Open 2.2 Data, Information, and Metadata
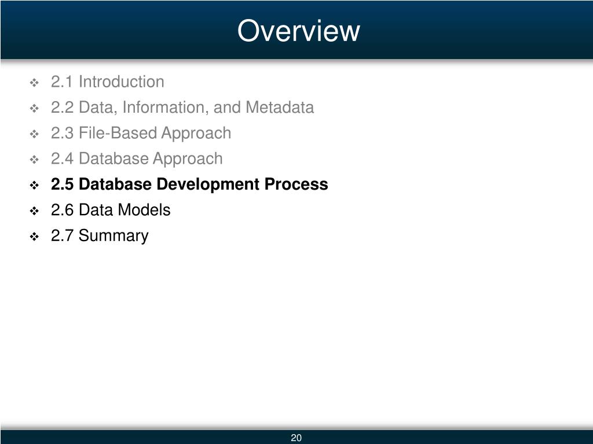The width and height of the screenshot is (593, 444). tap(182, 107)
